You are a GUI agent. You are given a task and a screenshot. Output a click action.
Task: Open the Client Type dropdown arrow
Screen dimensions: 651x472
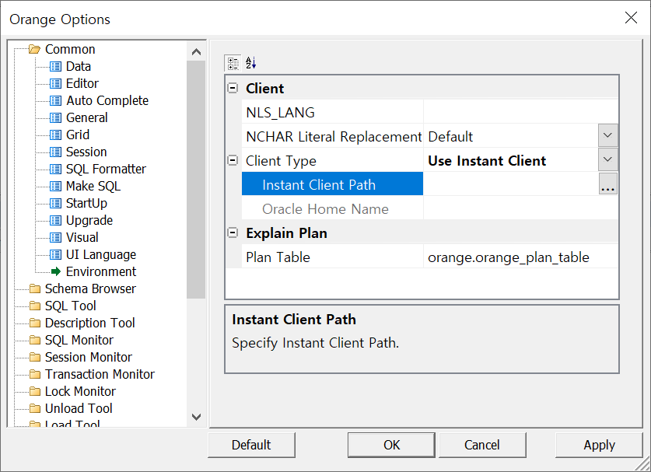tap(607, 159)
